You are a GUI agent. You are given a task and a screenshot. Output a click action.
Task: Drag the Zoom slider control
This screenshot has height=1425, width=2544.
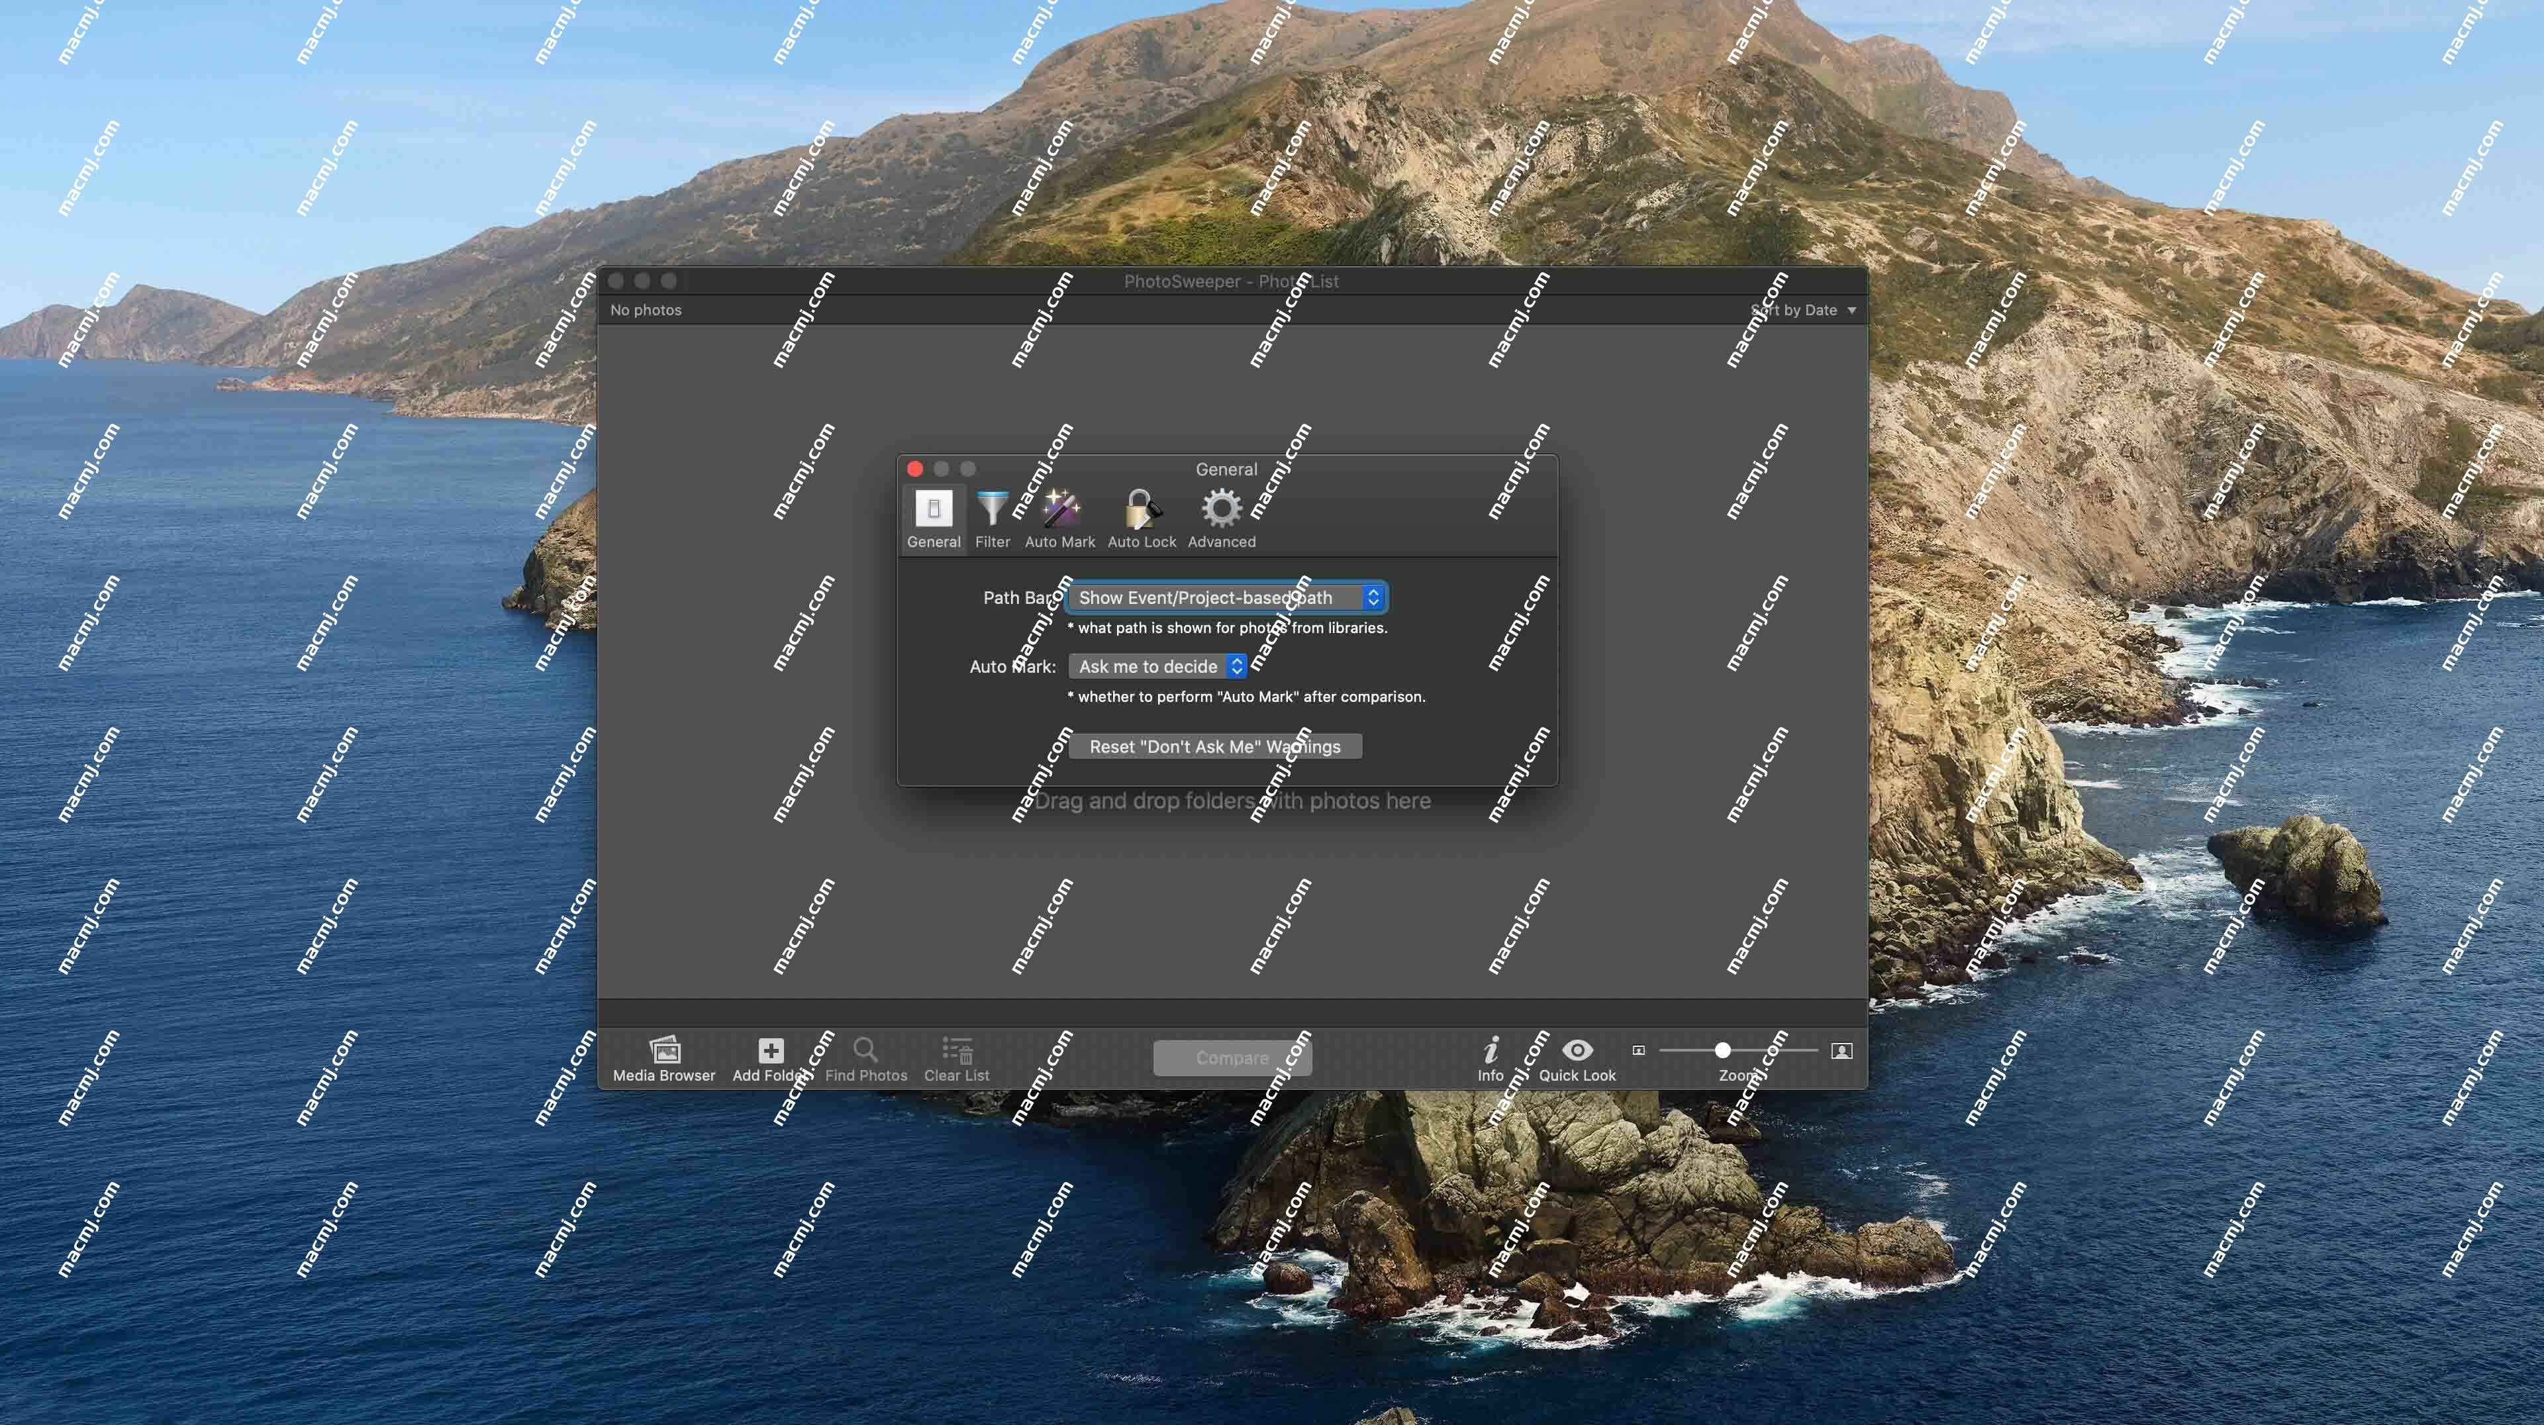click(x=1721, y=1050)
